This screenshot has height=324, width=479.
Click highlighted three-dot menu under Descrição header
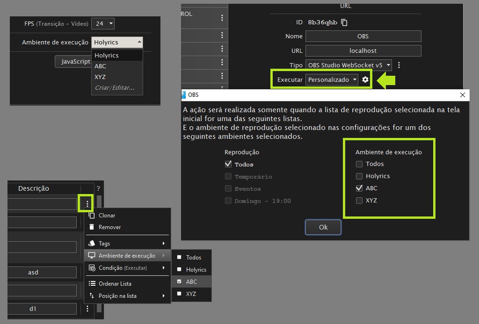pos(87,204)
